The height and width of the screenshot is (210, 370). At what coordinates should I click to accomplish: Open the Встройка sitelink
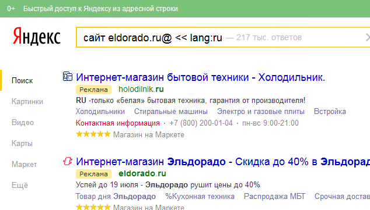click(330, 112)
